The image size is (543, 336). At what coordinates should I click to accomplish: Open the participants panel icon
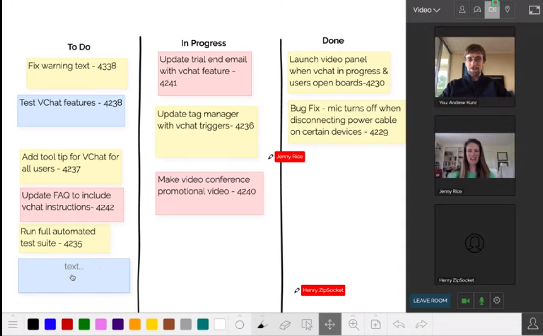pyautogui.click(x=462, y=10)
